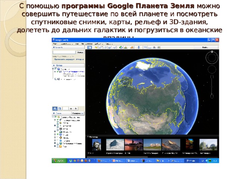The width and height of the screenshot is (239, 179).
Task: Click the split-view button beside the magnifier
Action: (60, 109)
